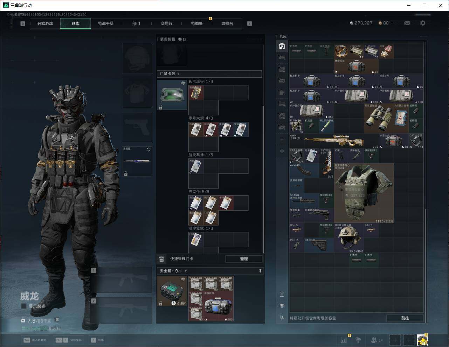Click the safe box thumbnail showing 20时

pos(172,291)
